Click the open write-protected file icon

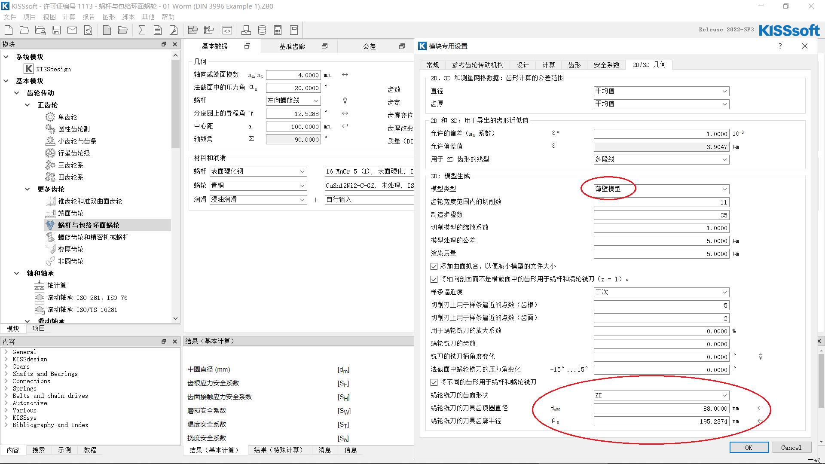click(x=40, y=30)
